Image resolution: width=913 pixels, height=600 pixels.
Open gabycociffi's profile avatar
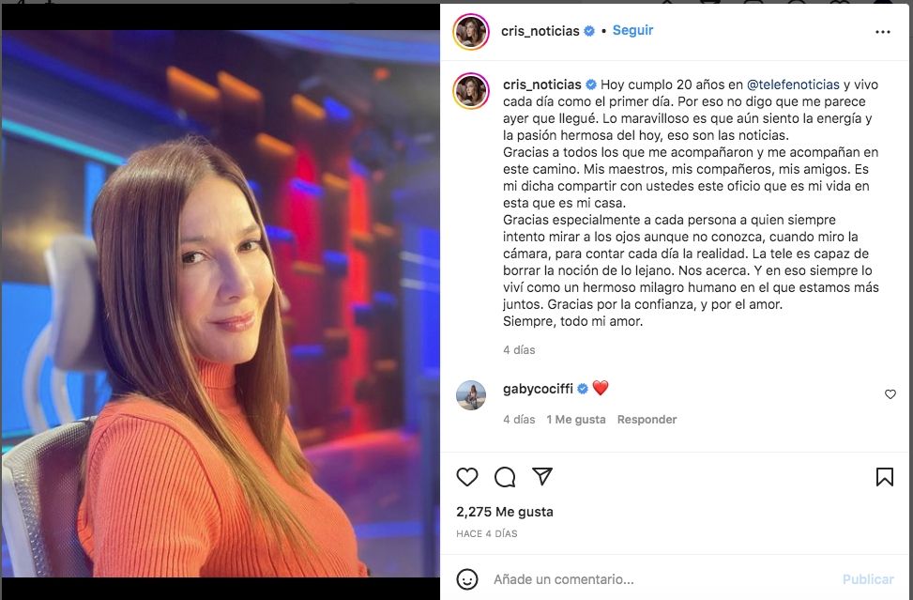click(470, 395)
